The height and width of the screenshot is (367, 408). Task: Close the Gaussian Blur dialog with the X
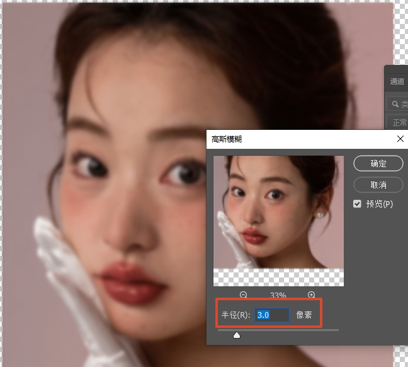point(399,139)
